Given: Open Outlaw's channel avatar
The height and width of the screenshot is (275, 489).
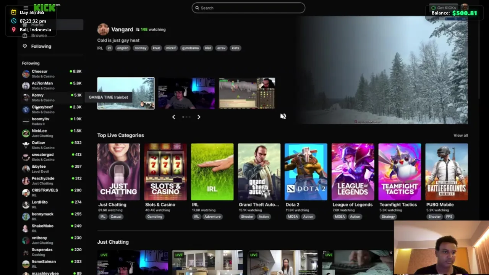Looking at the screenshot, I should (x=26, y=145).
